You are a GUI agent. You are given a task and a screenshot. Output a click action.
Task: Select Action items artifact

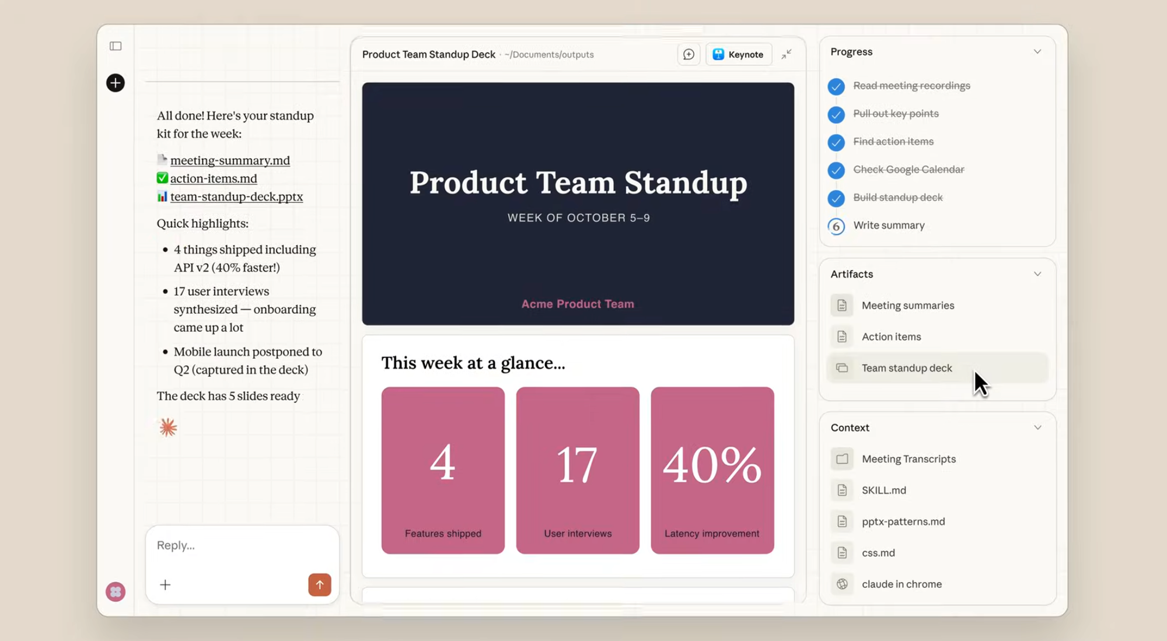pyautogui.click(x=891, y=337)
